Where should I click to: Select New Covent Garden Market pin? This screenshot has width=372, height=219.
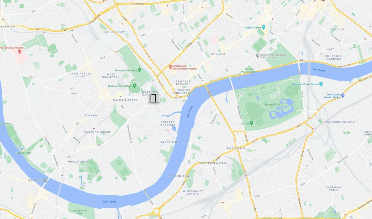[343, 96]
